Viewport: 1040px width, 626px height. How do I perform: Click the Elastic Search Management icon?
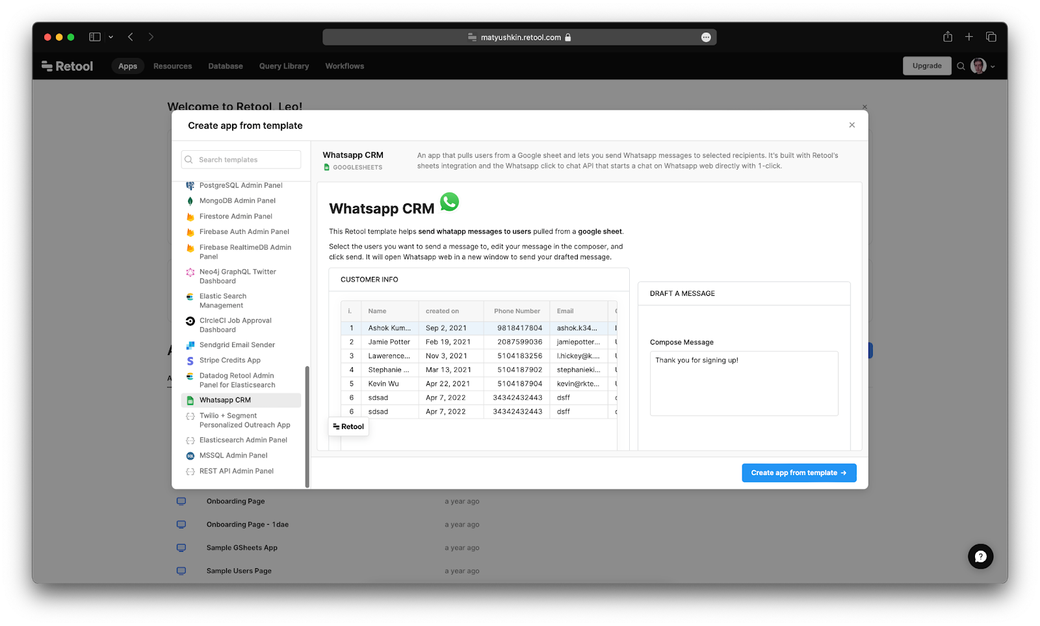pos(190,296)
